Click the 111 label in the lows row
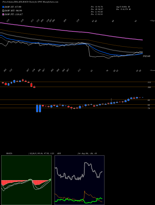Screen dimensions: 155x205 point(79,71)
